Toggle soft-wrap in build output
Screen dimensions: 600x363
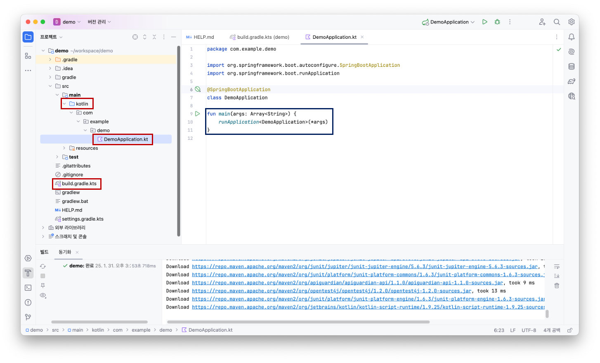tap(557, 266)
